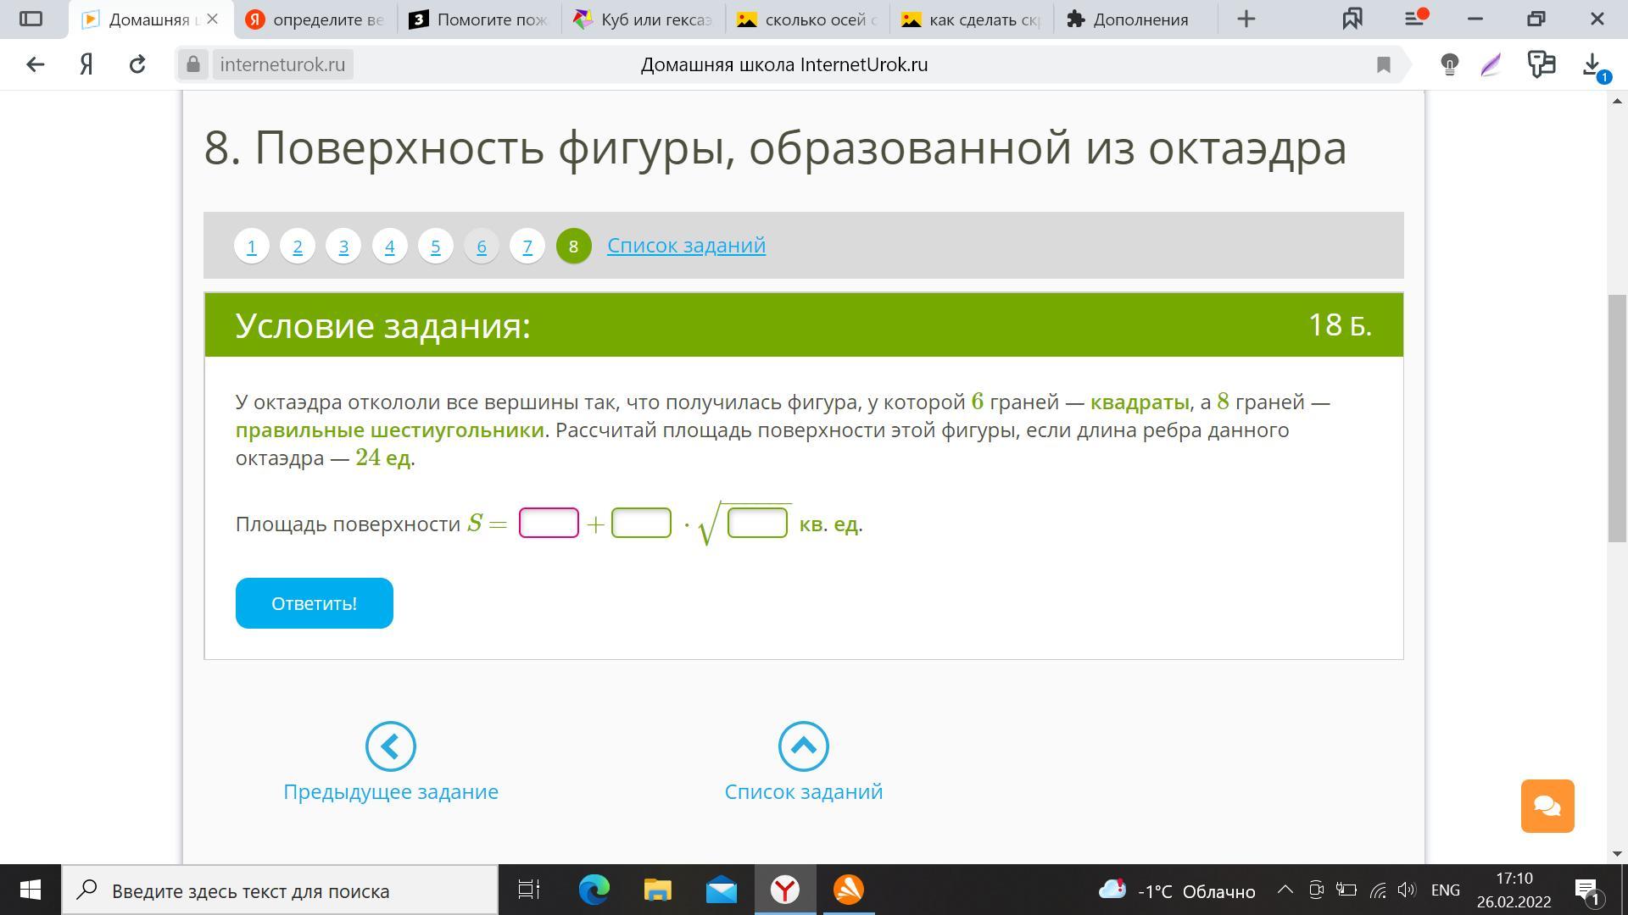
Task: Open 'Список заданий' link in number bar
Action: click(686, 245)
